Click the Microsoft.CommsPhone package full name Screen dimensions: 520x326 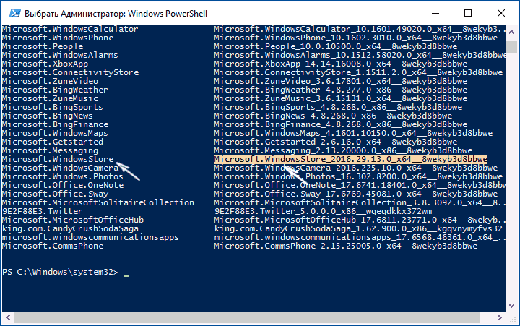pos(345,246)
